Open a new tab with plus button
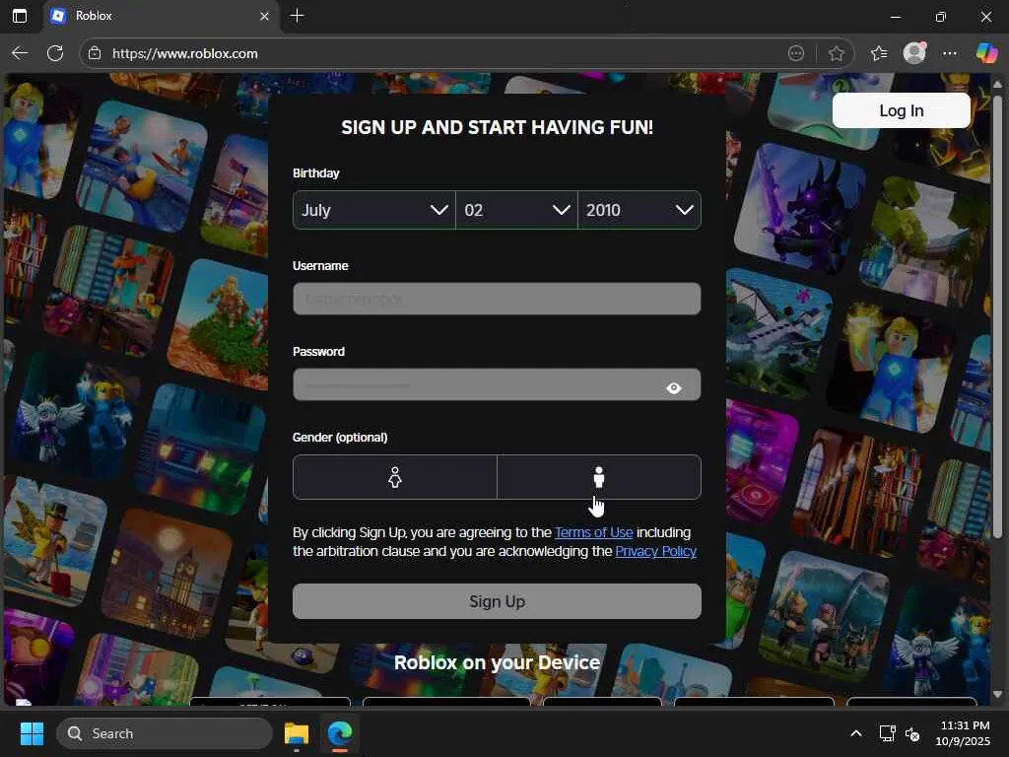Viewport: 1009px width, 757px height. [x=298, y=16]
